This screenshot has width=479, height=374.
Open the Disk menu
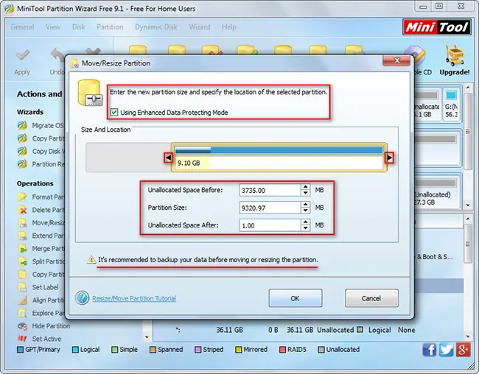coord(79,27)
